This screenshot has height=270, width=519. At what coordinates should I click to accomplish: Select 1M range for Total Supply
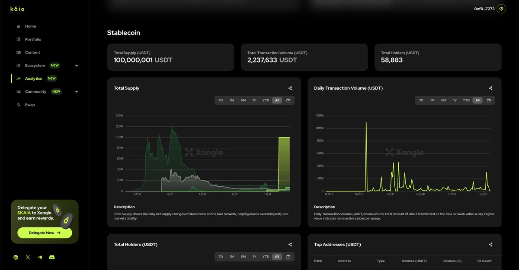tap(232, 100)
